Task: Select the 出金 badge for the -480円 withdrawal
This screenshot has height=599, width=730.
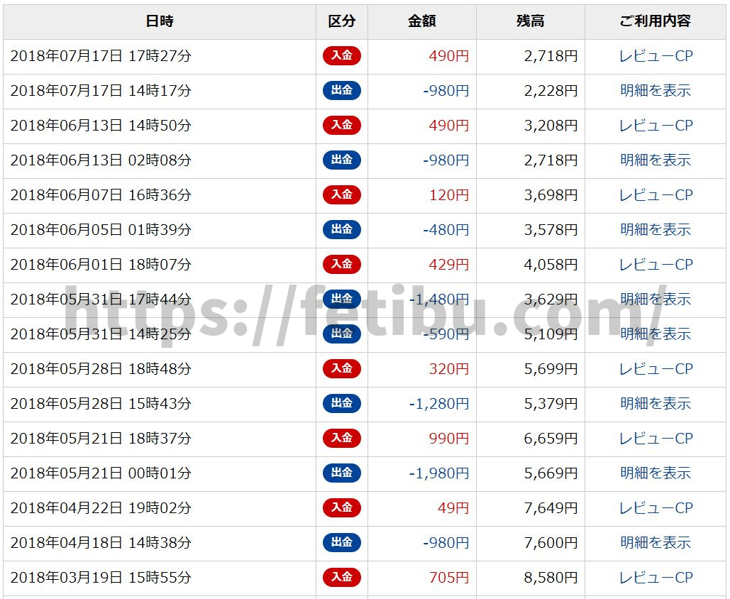Action: click(x=341, y=230)
